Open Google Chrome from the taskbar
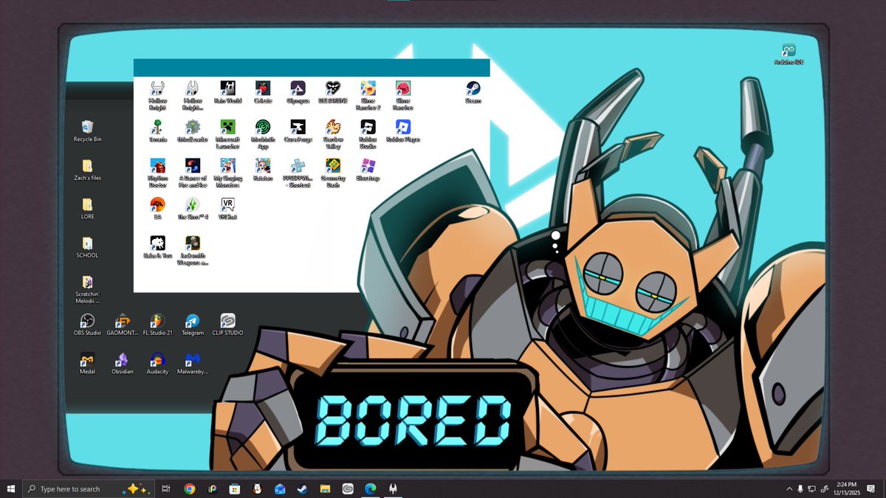 tap(190, 488)
